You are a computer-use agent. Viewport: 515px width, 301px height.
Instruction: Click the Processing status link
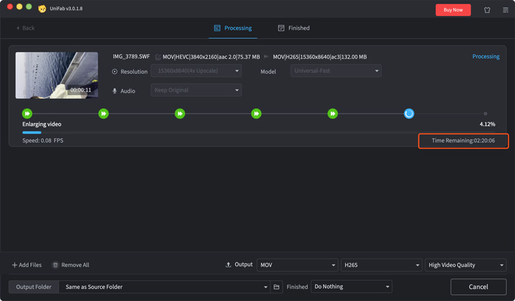(x=486, y=56)
